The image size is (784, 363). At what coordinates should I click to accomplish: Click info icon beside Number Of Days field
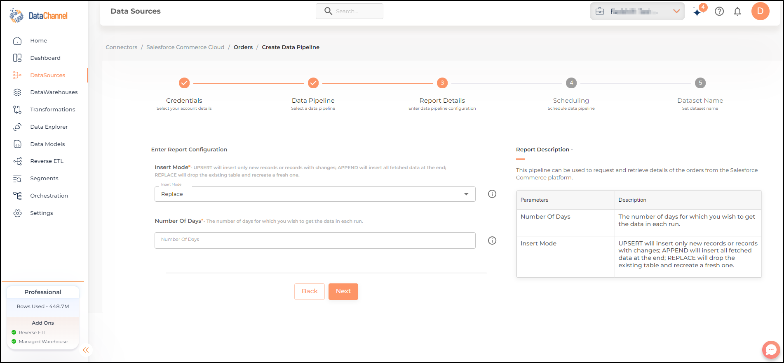coord(492,240)
